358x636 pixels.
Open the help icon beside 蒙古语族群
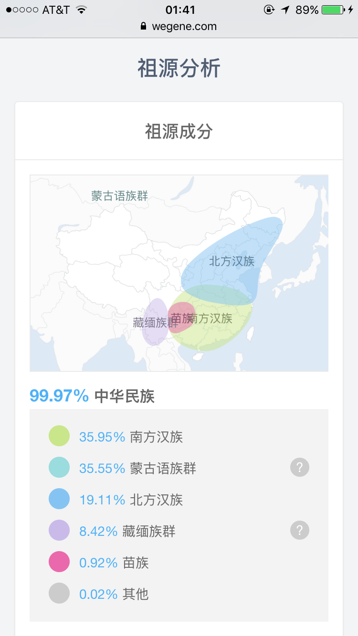coord(300,468)
